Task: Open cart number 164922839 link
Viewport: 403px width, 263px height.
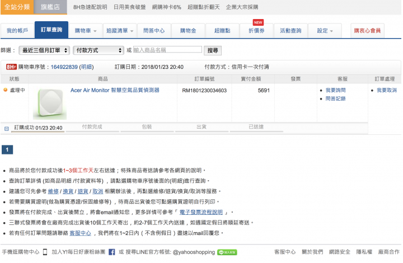Action: tap(64, 67)
